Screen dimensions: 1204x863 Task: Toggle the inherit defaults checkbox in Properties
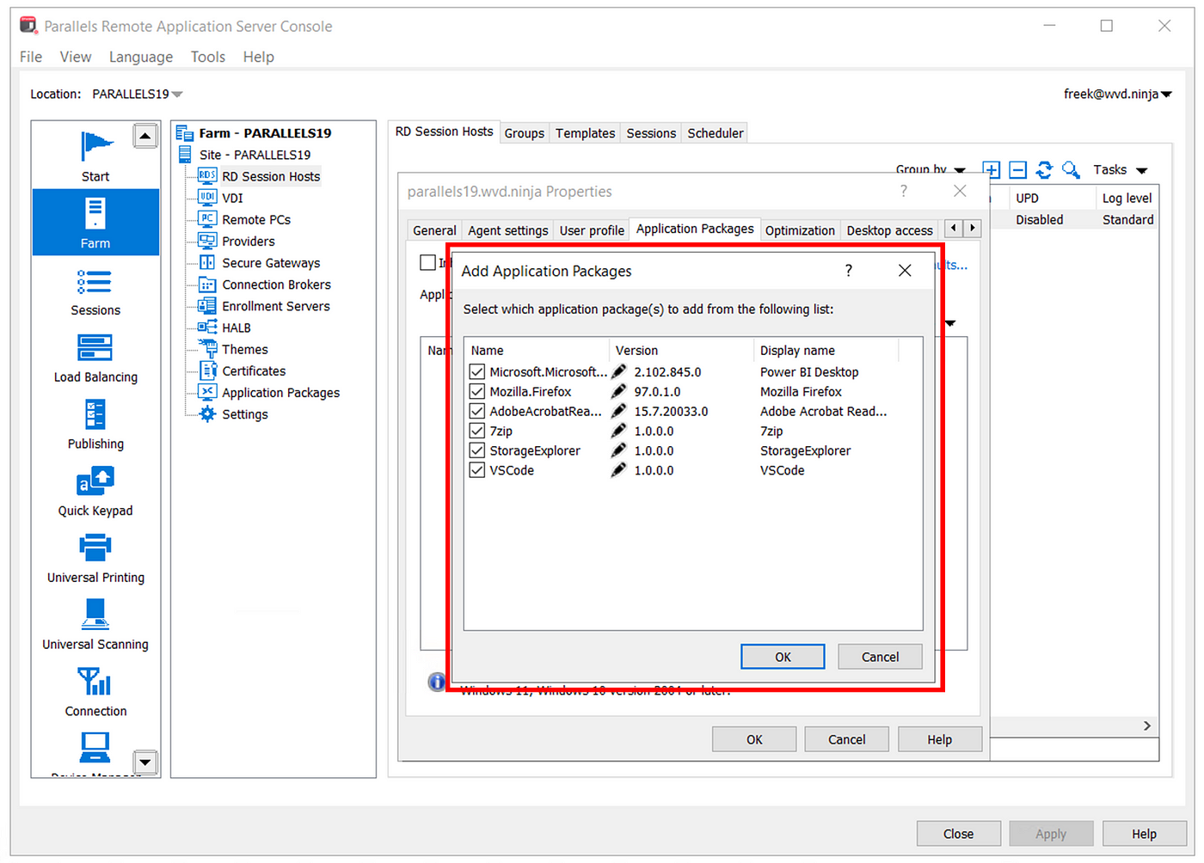[x=427, y=262]
